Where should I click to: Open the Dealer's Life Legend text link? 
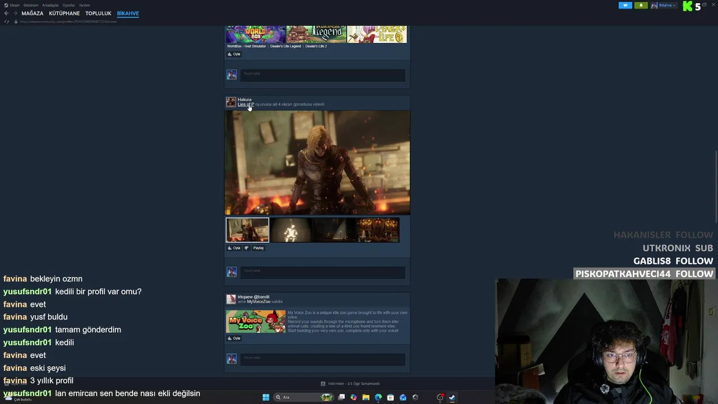(286, 46)
